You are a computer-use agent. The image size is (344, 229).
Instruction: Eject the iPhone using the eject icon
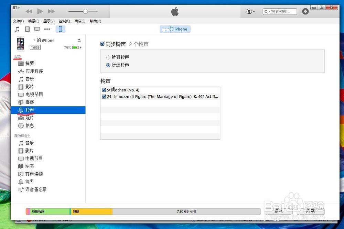(x=78, y=40)
